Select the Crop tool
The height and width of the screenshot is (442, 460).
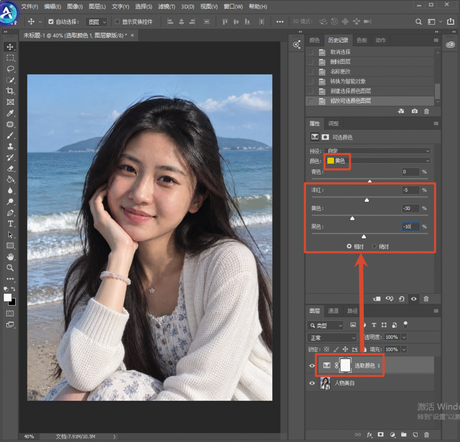(x=10, y=91)
